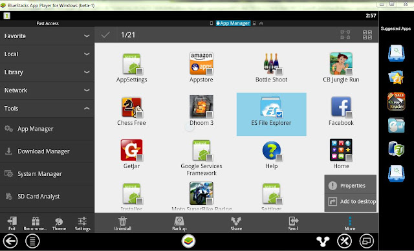This screenshot has width=414, height=251.
Task: Select the CB Jungle Run icon
Action: click(341, 63)
